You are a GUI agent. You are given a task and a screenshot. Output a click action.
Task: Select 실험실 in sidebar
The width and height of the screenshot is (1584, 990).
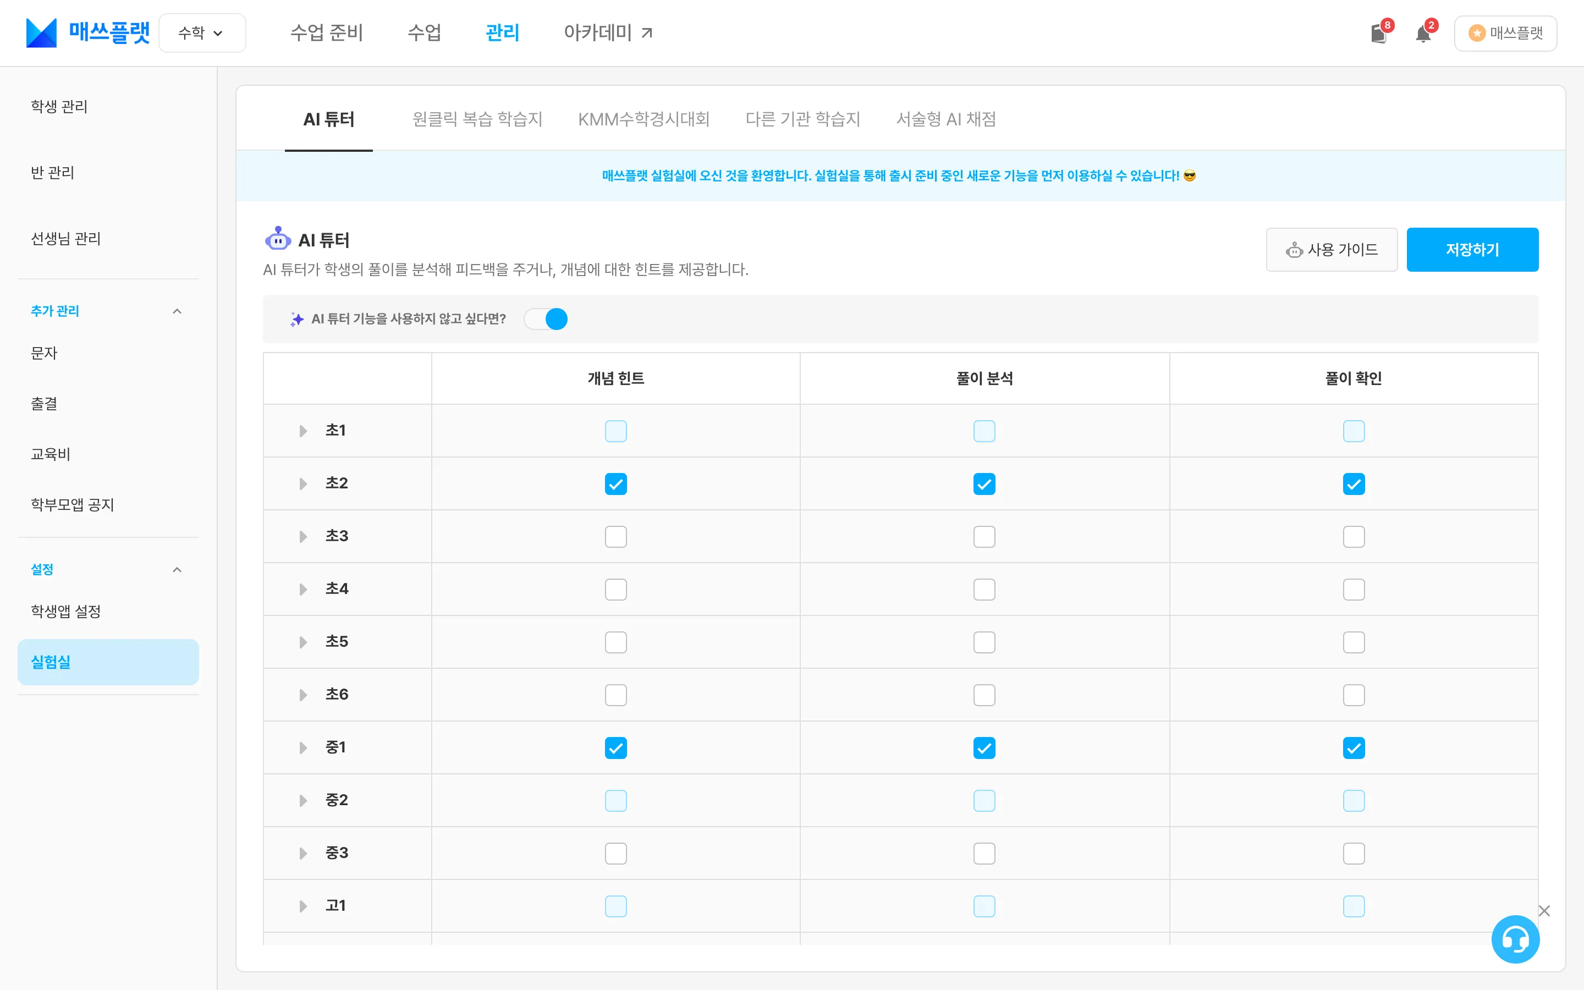(108, 662)
